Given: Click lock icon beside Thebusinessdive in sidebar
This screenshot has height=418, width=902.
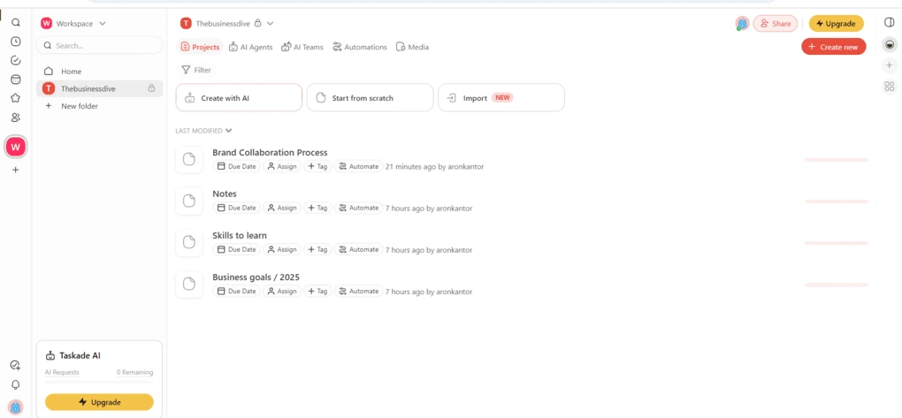Looking at the screenshot, I should 151,88.
